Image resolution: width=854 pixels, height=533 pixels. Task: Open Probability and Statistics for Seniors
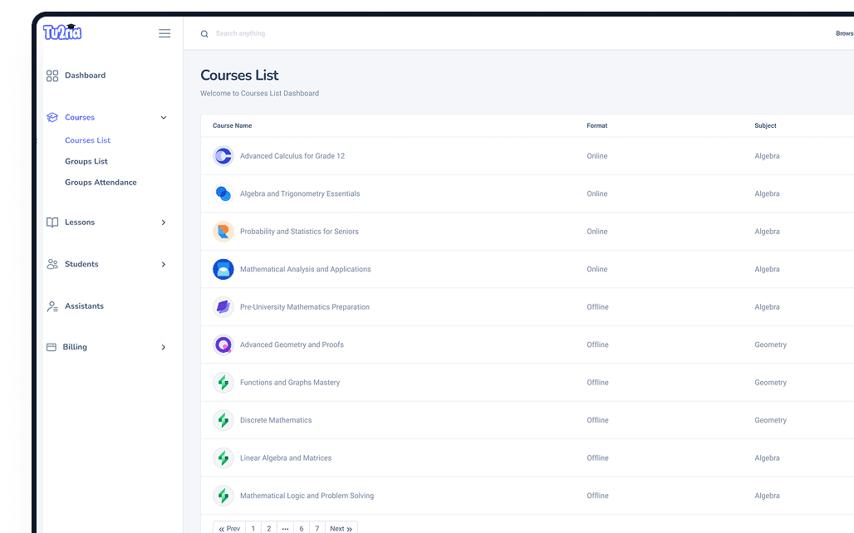tap(300, 232)
